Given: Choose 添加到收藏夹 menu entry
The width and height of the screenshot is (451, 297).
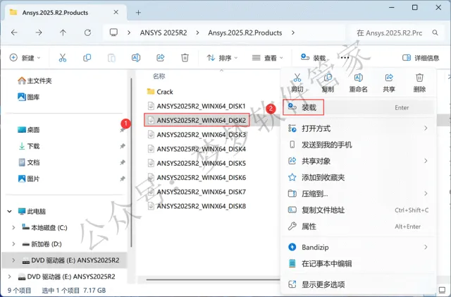Looking at the screenshot, I should pos(358,177).
